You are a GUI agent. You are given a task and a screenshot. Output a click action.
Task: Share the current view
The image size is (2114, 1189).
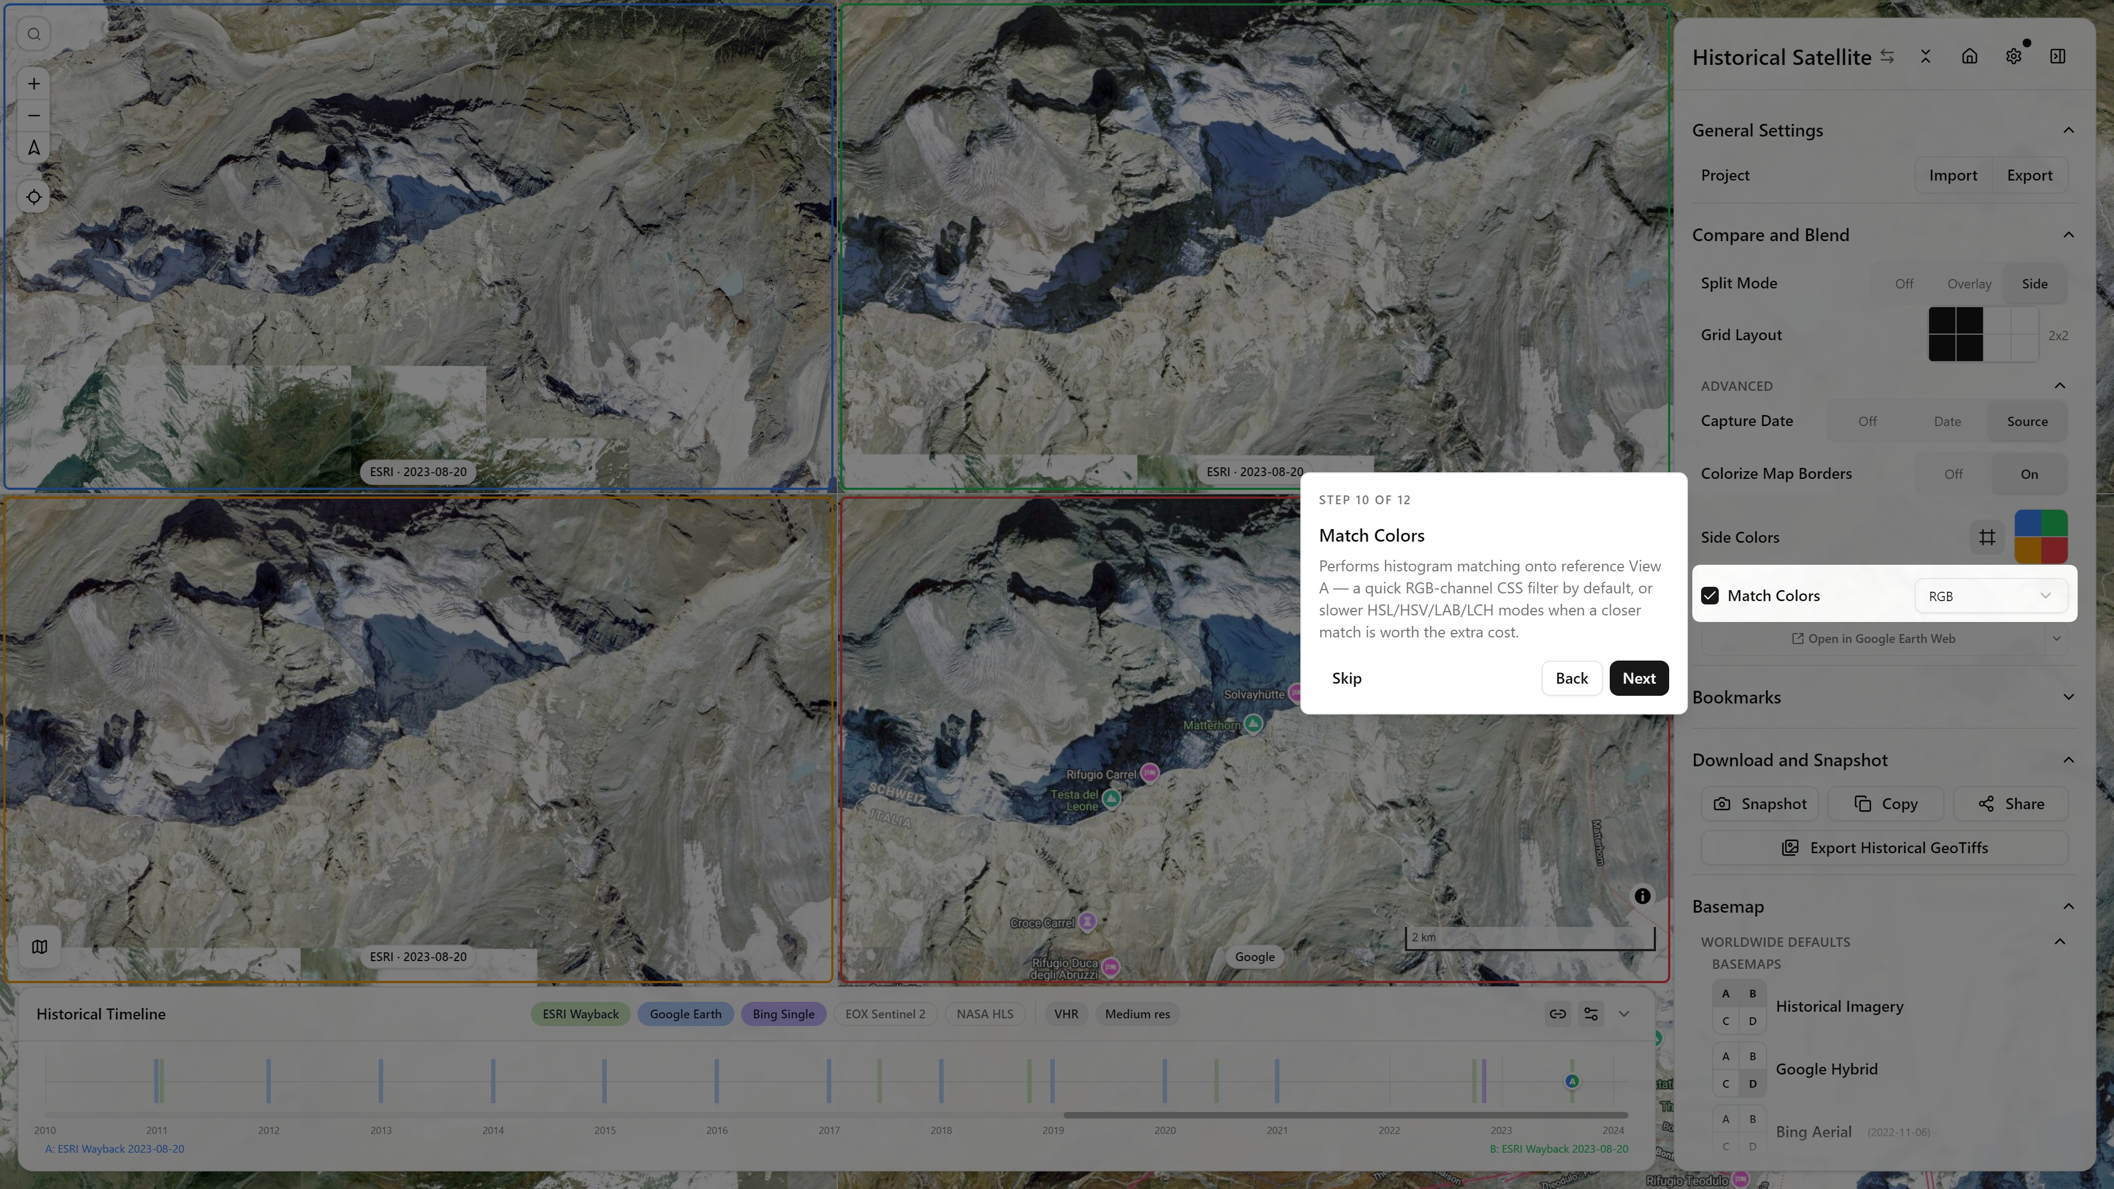coord(2011,804)
